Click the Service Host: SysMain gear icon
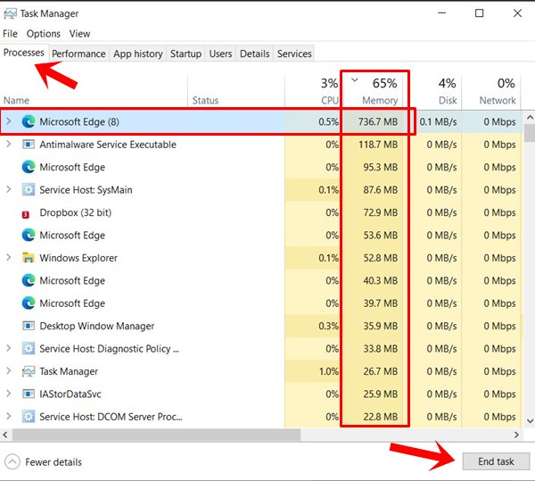The height and width of the screenshot is (481, 535). [29, 190]
